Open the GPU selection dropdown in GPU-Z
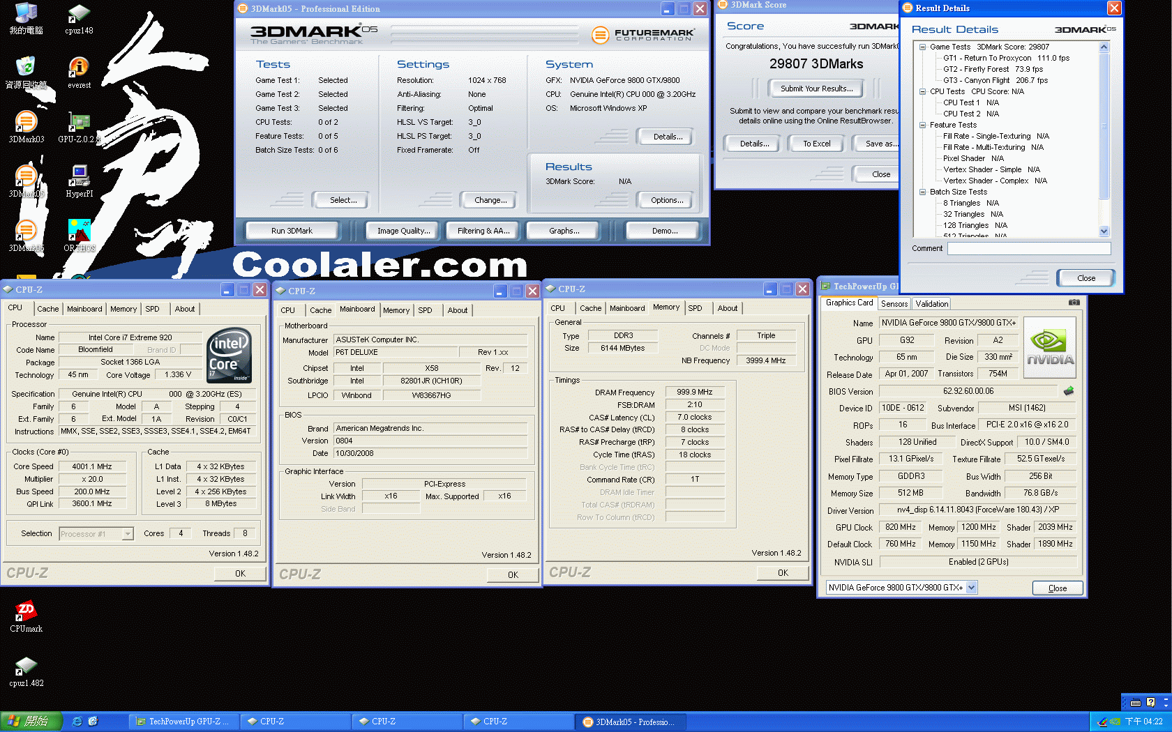Viewport: 1172px width, 732px height. click(971, 588)
